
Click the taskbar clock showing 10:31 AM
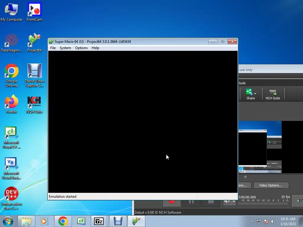288,221
